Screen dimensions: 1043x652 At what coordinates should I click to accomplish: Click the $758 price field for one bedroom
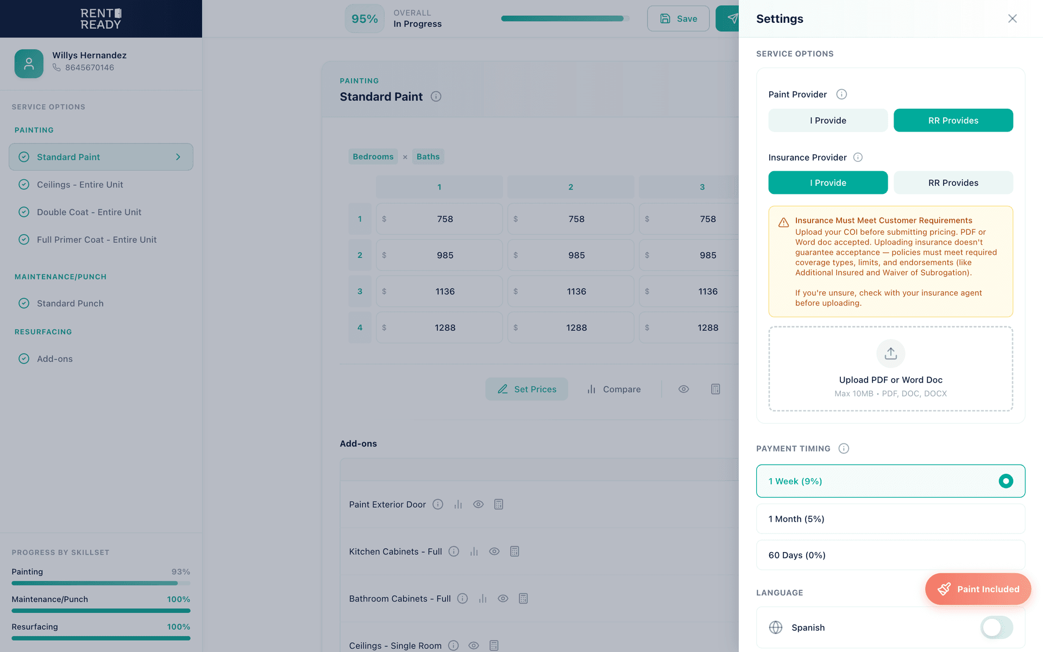[439, 218]
